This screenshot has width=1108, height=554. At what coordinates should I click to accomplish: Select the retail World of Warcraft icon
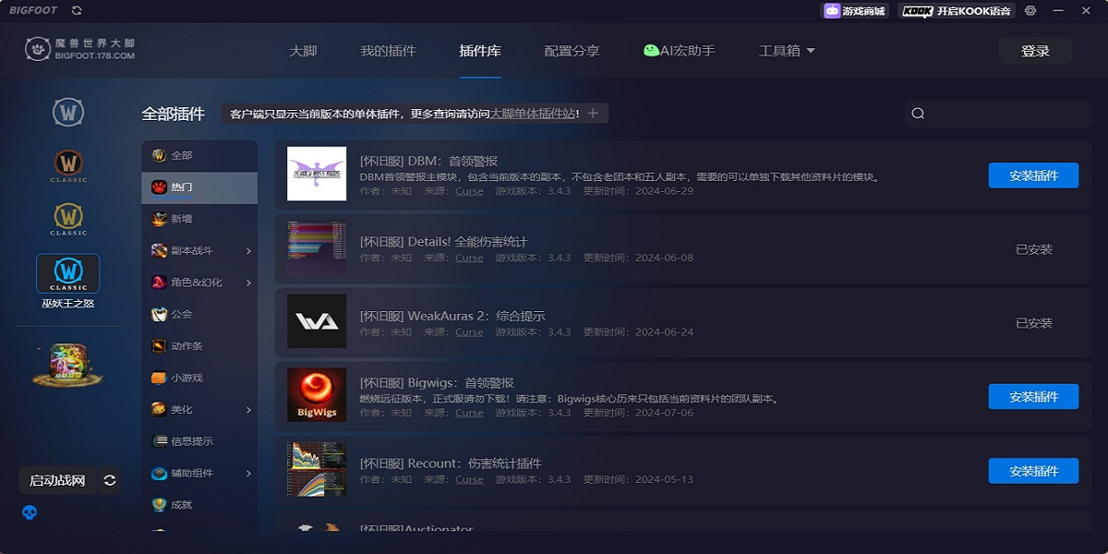67,113
